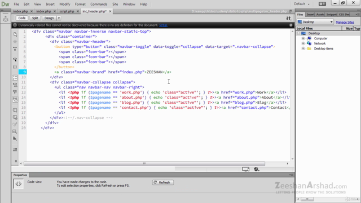This screenshot has height=203, width=361.
Task: Toggle the Word Wrap button
Action: (15, 92)
